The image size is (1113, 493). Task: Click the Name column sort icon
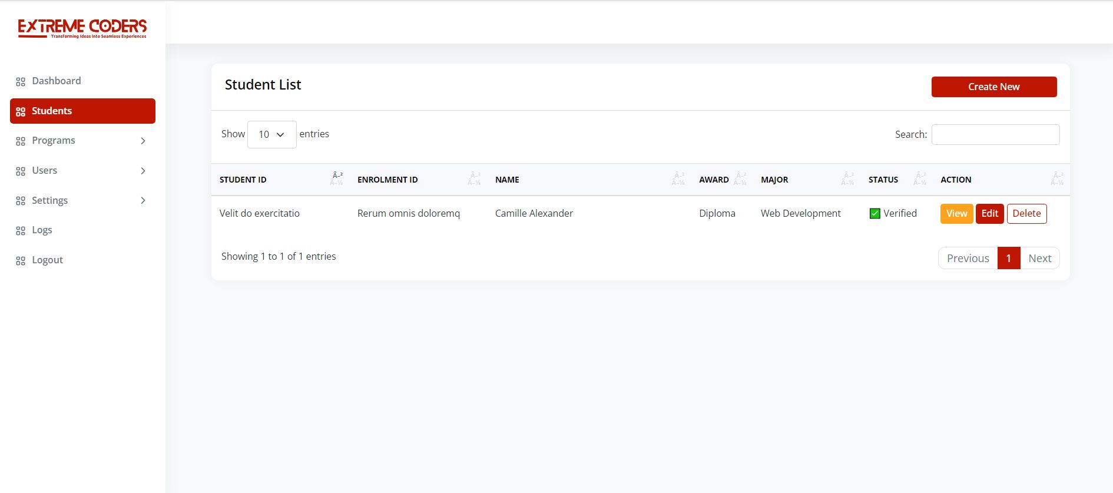coord(678,179)
